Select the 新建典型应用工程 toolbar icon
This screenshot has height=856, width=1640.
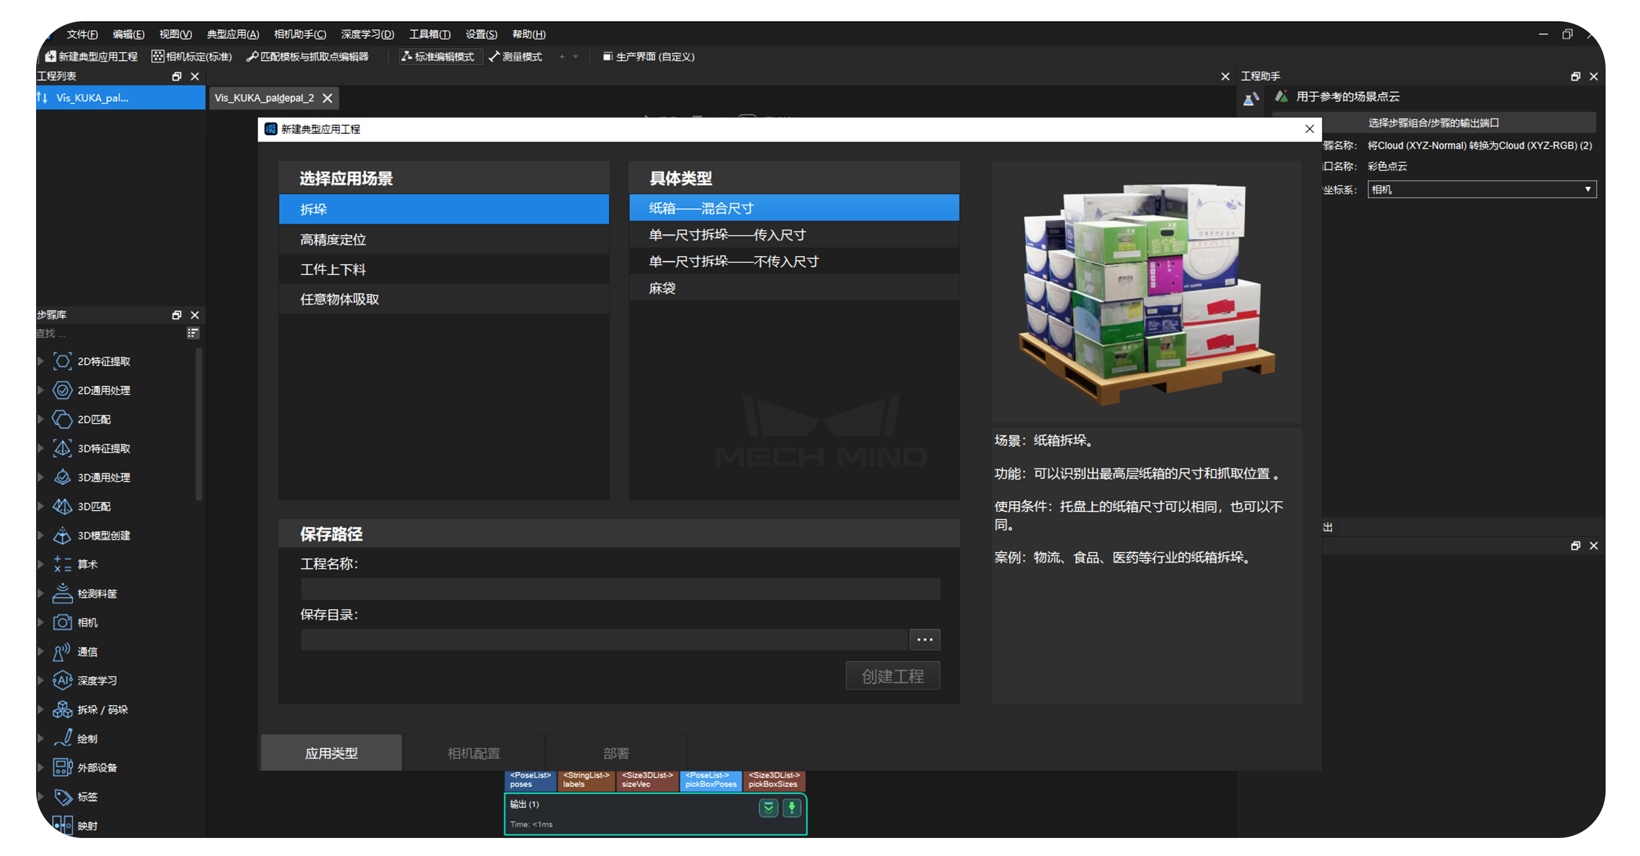tap(89, 56)
